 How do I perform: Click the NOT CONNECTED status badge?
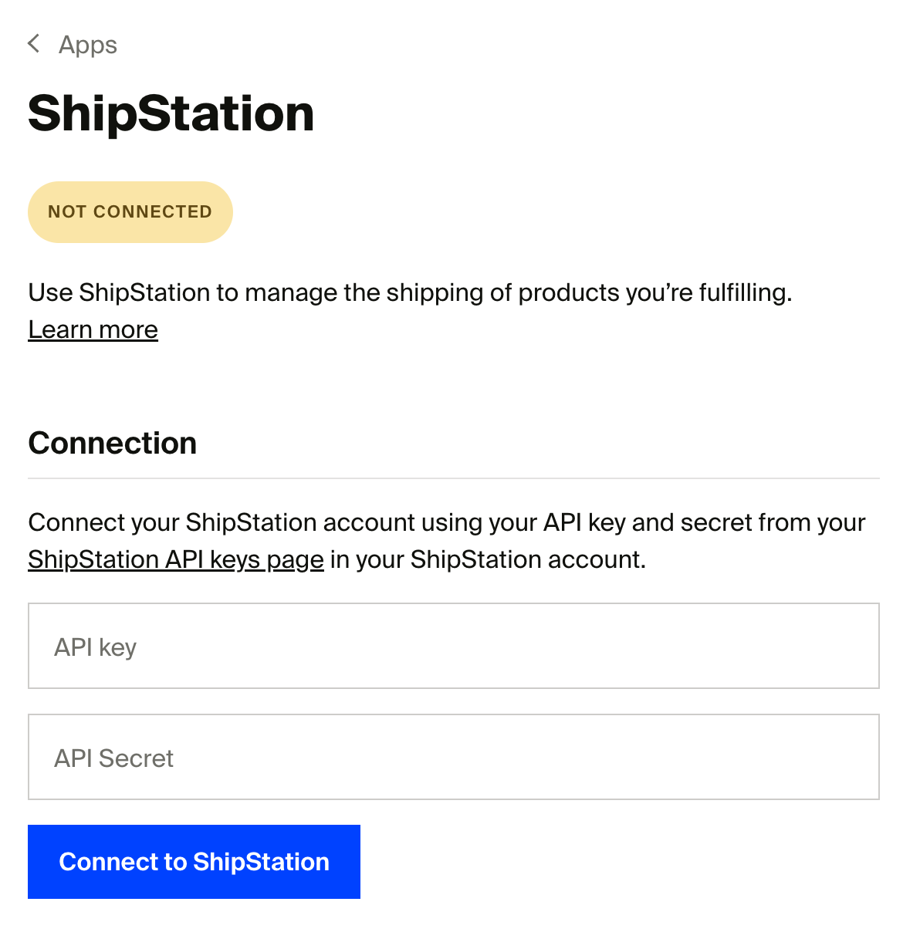click(x=130, y=212)
